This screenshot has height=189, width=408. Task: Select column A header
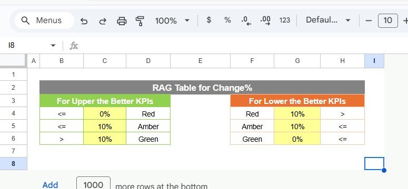pyautogui.click(x=33, y=61)
